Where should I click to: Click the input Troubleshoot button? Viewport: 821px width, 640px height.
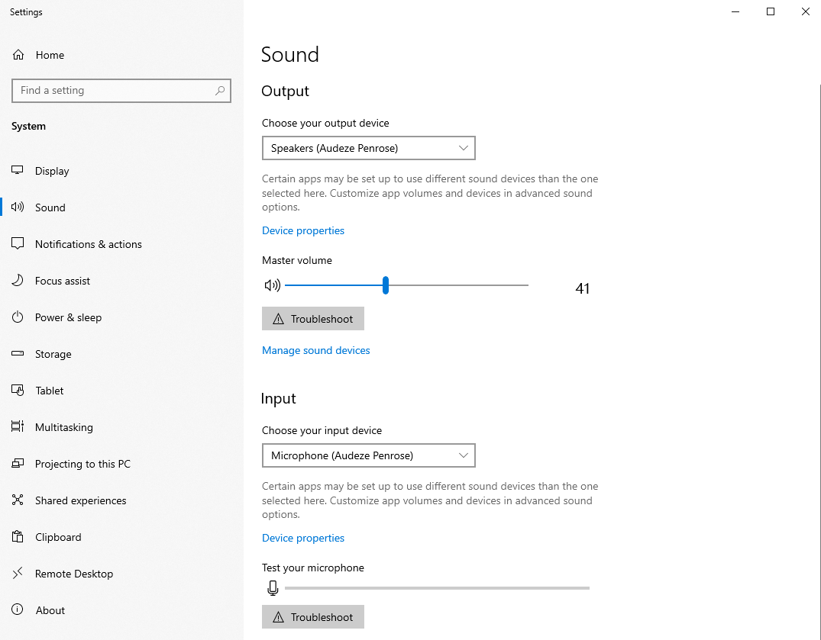click(313, 617)
